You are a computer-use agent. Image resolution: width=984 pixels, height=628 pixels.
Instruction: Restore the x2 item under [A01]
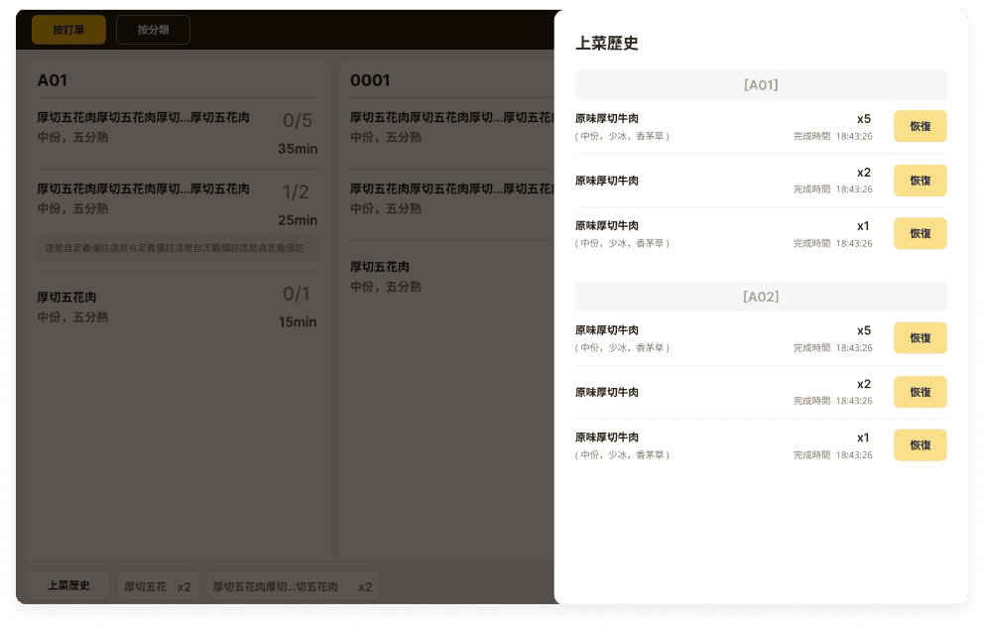(x=920, y=181)
